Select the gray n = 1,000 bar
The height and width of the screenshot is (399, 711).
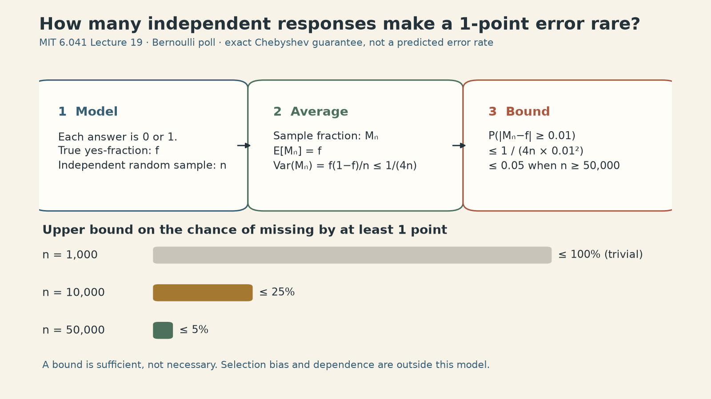(x=352, y=255)
